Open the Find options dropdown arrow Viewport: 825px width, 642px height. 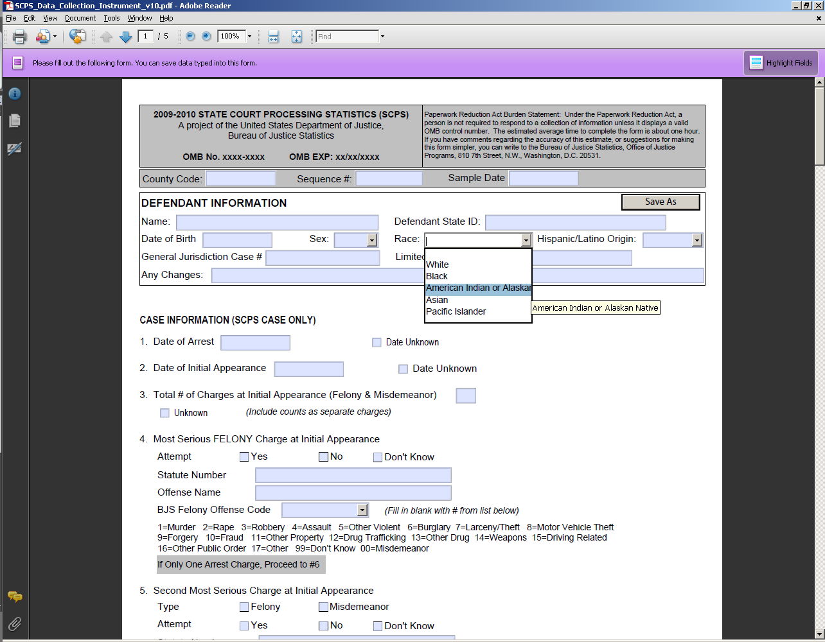coord(382,37)
